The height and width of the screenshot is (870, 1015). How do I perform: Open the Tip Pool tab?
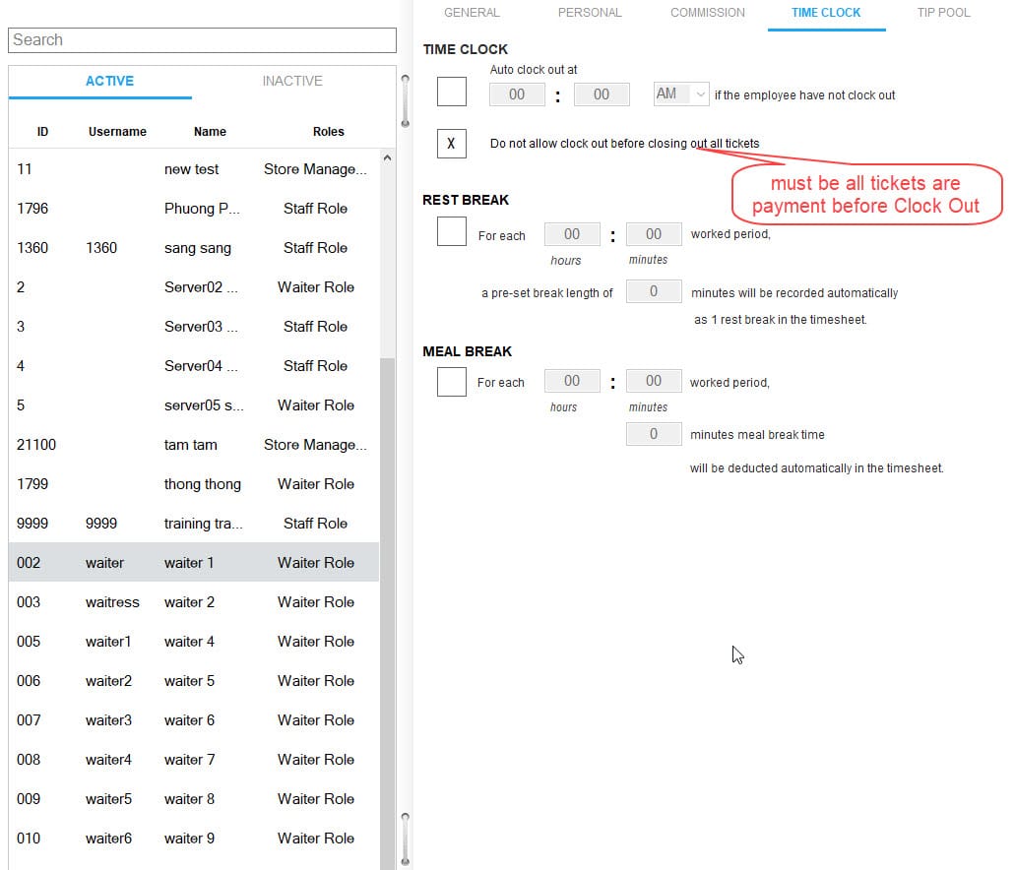pos(943,13)
